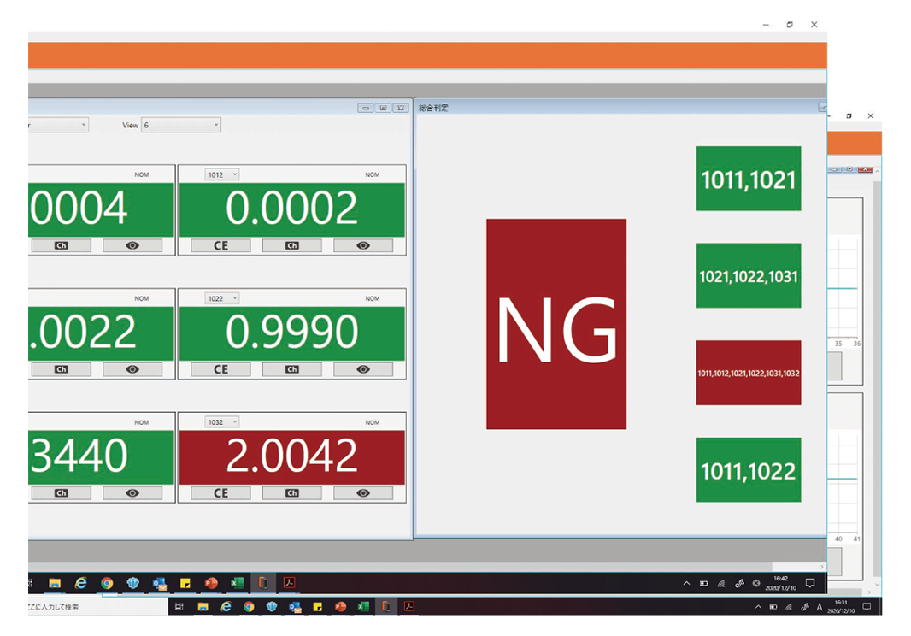Viewport: 911px width, 636px height.
Task: Click the green 1021,1022,1031 judgment tile
Action: pyautogui.click(x=748, y=276)
